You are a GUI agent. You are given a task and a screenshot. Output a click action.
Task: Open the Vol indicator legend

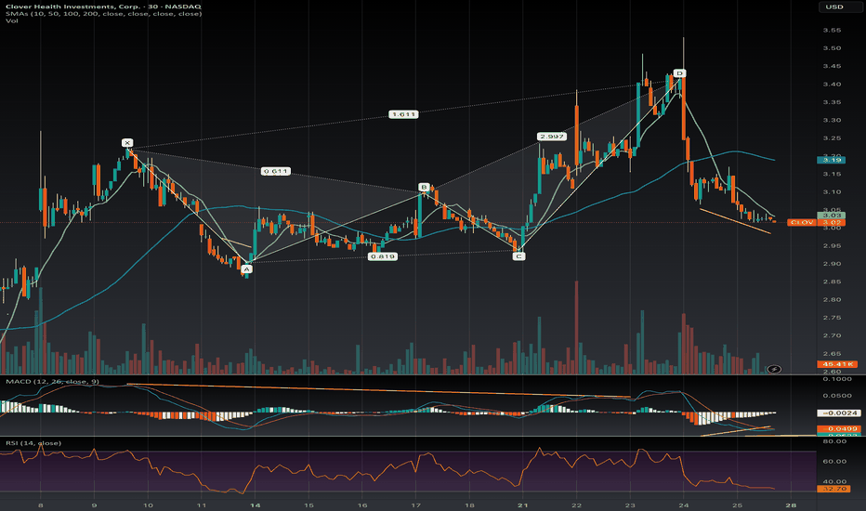tap(11, 21)
